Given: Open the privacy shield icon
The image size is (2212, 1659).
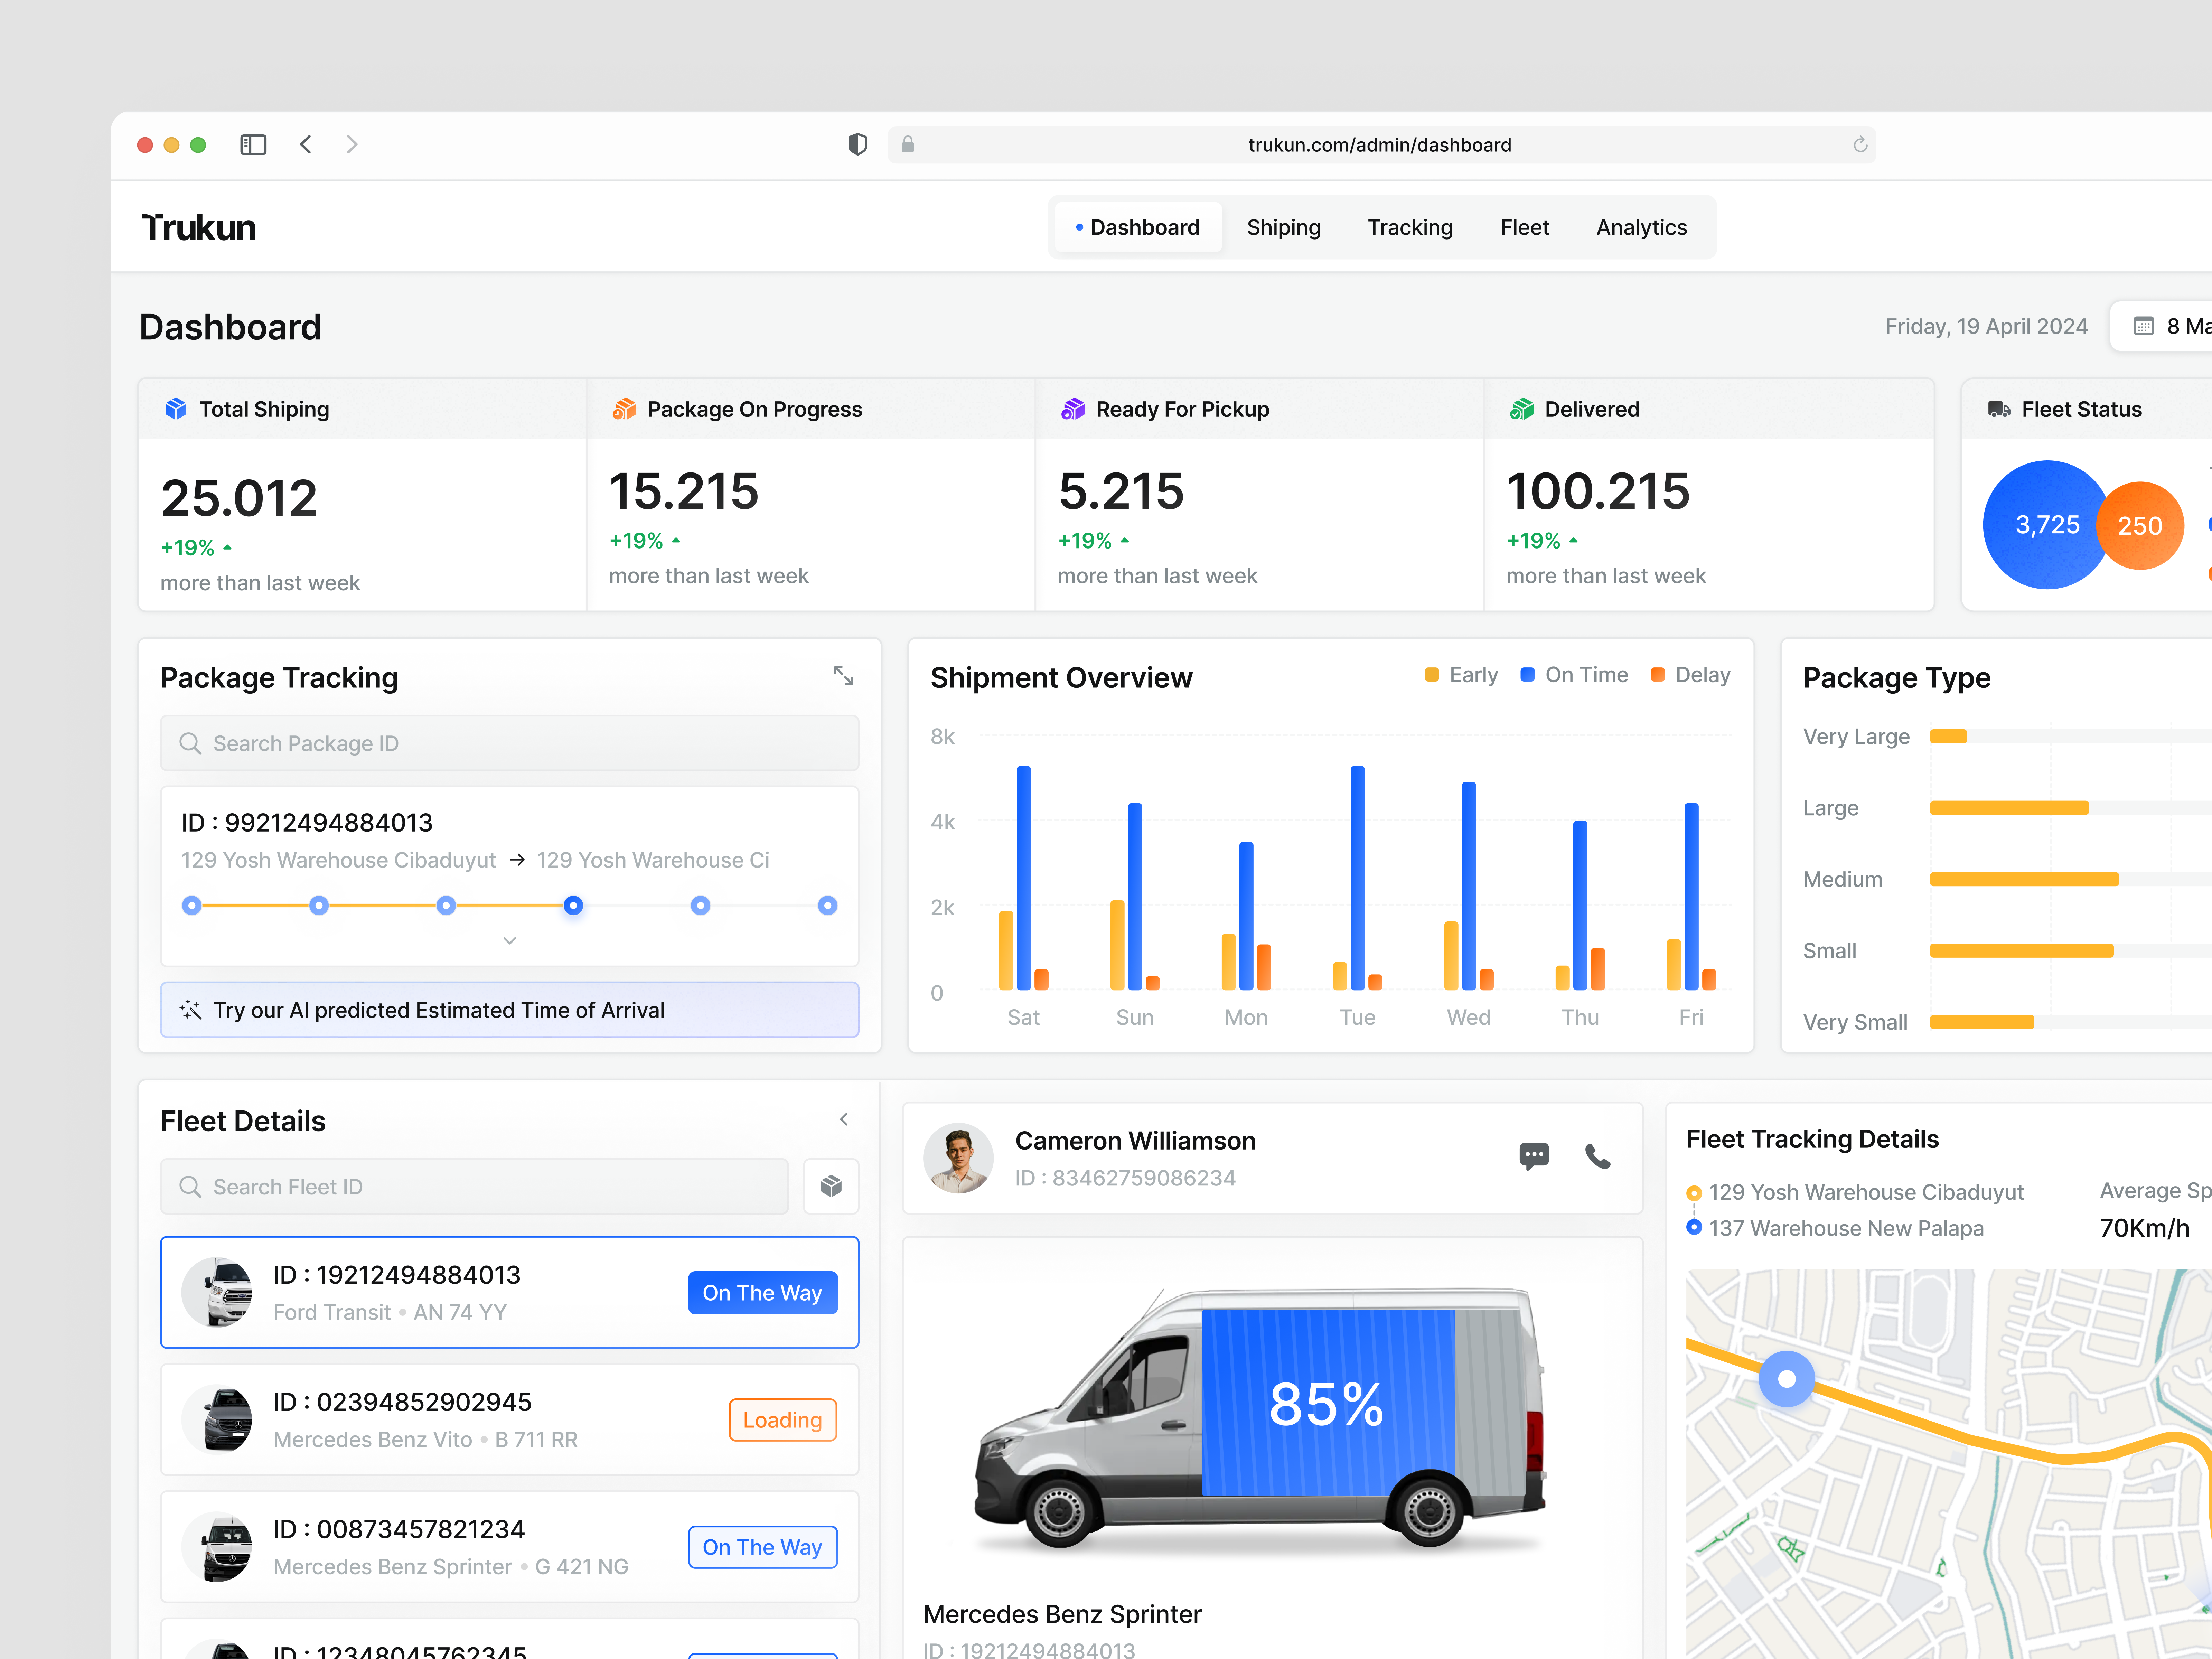Looking at the screenshot, I should pyautogui.click(x=857, y=145).
